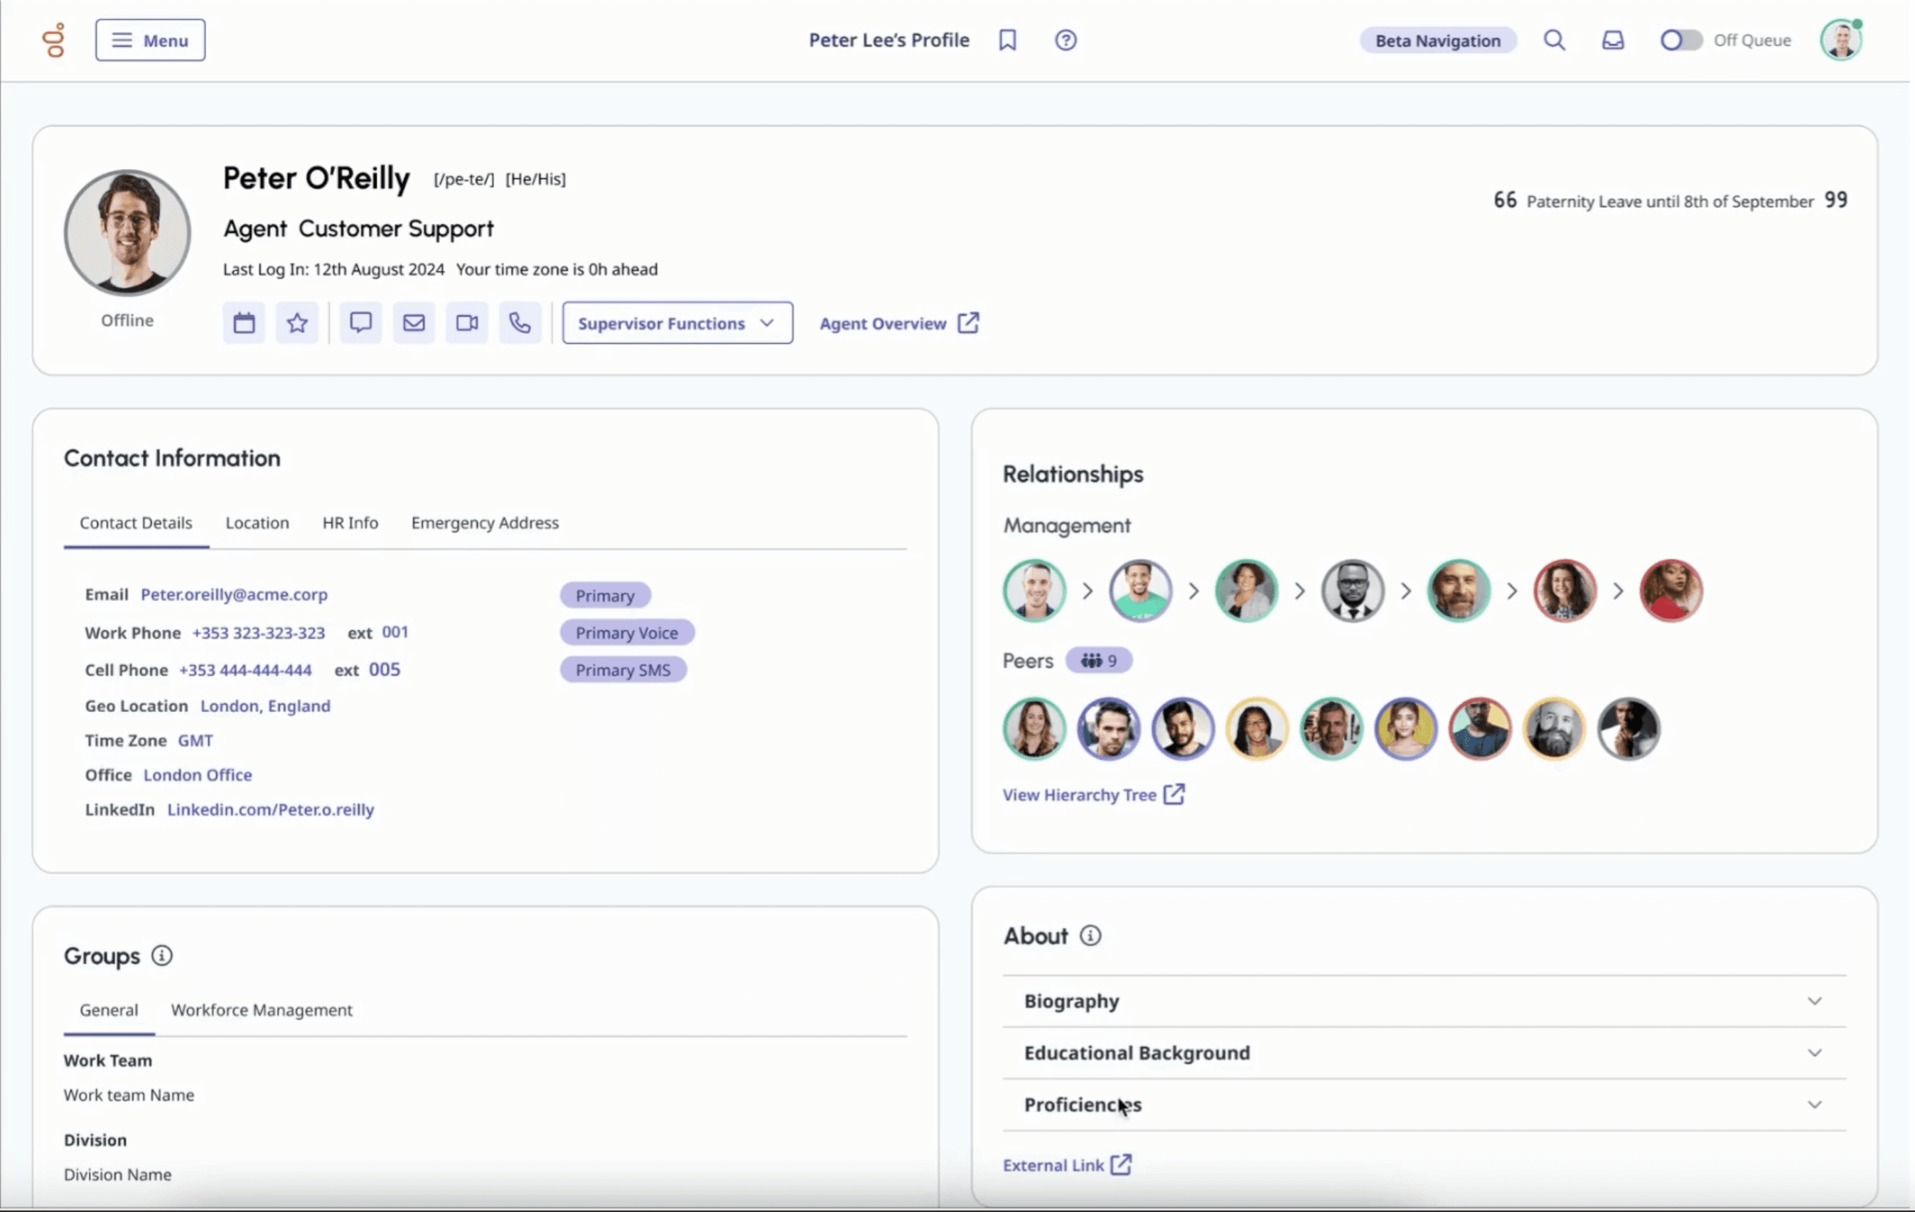Expand Educational Background section
Screen dimensions: 1915x1212
1424,1052
